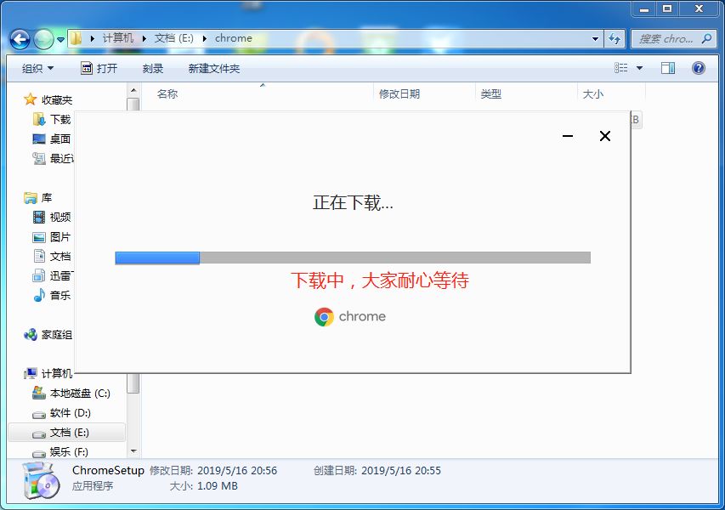725x510 pixels.
Task: Open recent locations dropdown beside the forward button
Action: click(x=60, y=40)
